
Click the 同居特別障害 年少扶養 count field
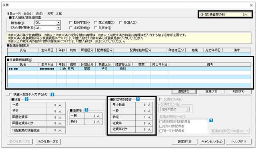pos(144,105)
